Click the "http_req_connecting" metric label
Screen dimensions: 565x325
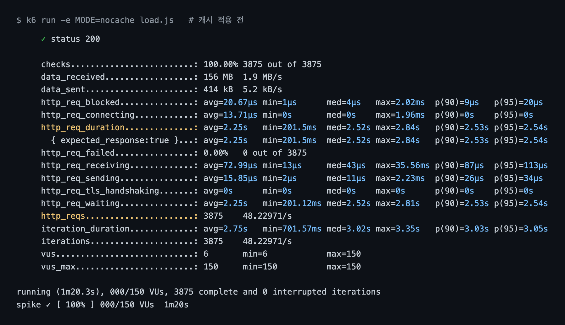(88, 115)
